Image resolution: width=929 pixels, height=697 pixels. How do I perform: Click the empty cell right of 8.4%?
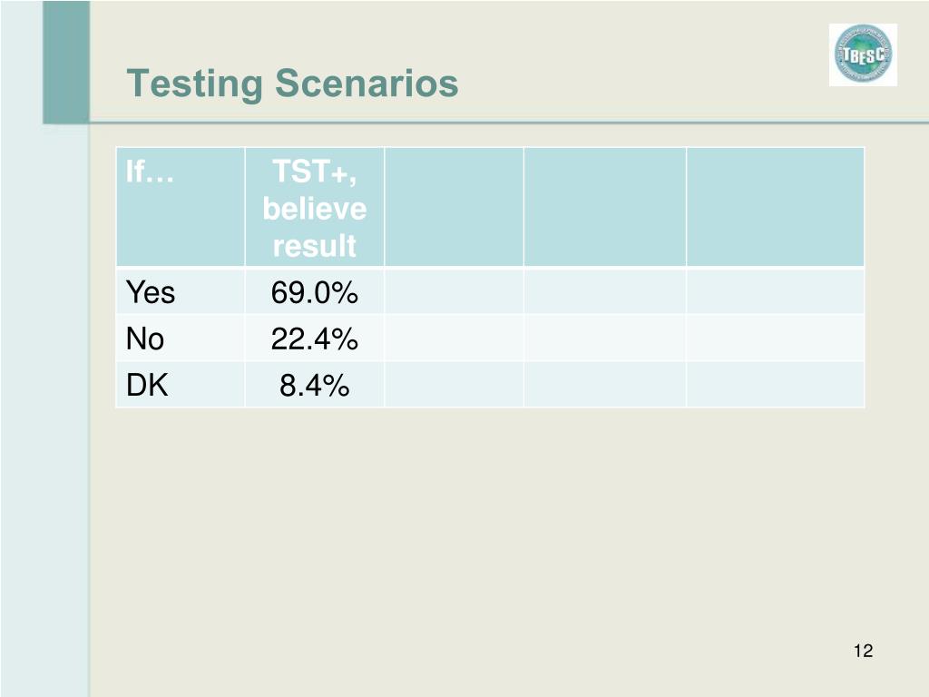455,385
